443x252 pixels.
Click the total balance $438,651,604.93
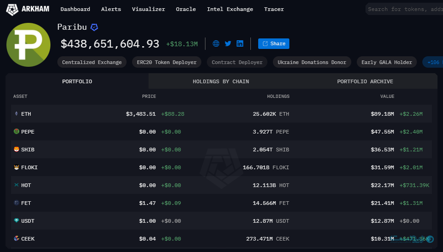[x=110, y=44]
